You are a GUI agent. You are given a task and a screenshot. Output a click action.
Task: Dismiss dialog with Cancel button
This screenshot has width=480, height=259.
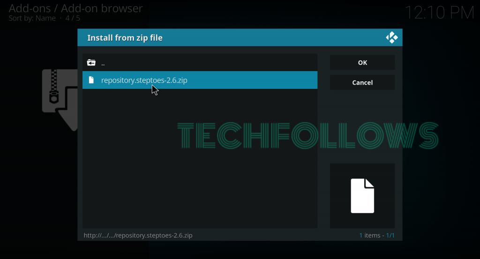(362, 82)
